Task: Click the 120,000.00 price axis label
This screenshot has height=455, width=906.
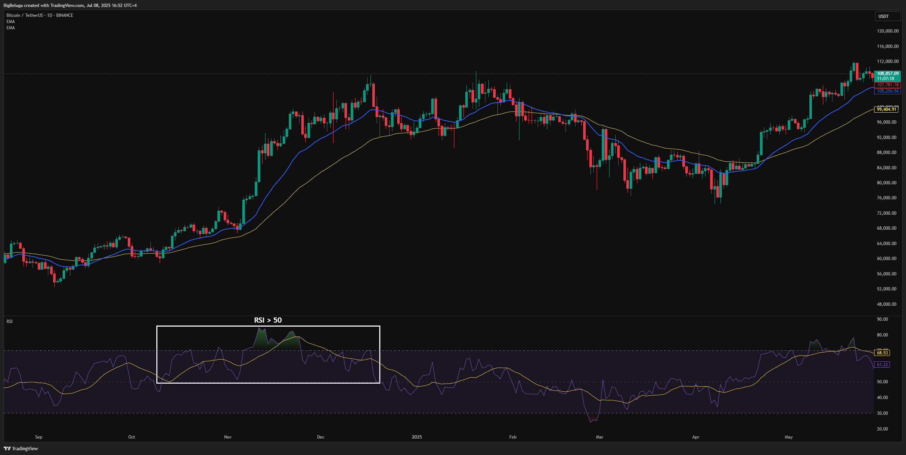Action: [888, 31]
